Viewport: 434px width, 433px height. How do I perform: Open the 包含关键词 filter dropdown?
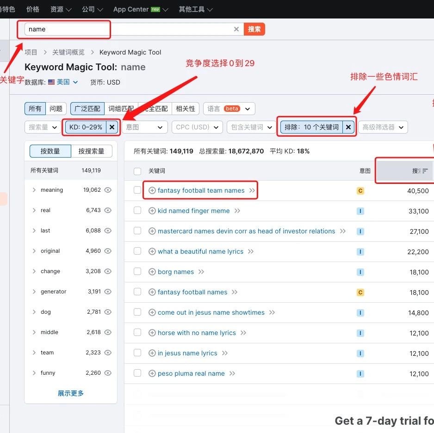[x=251, y=127]
